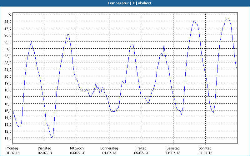Click the Freitag day label
Screen dimensions: 250x156
[x=141, y=149]
